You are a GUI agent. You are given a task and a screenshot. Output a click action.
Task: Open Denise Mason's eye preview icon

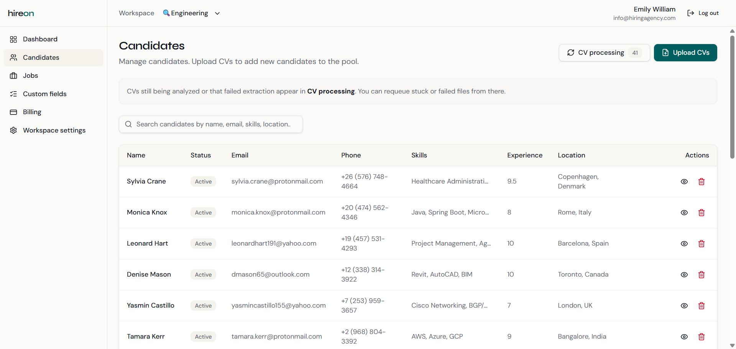(684, 275)
